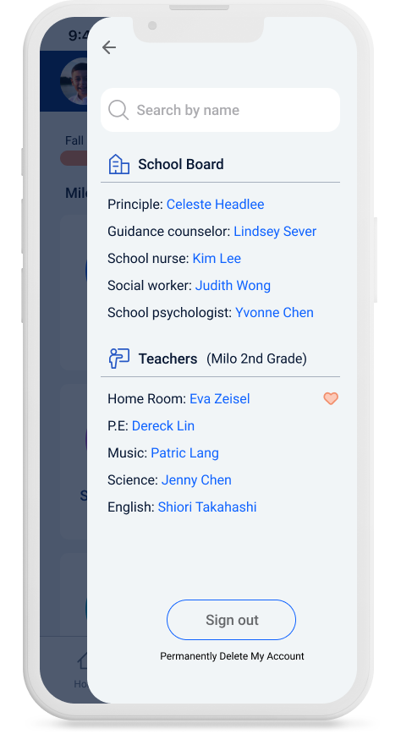Image resolution: width=401 pixels, height=734 pixels.
Task: Go back using the arrow icon
Action: click(x=109, y=47)
